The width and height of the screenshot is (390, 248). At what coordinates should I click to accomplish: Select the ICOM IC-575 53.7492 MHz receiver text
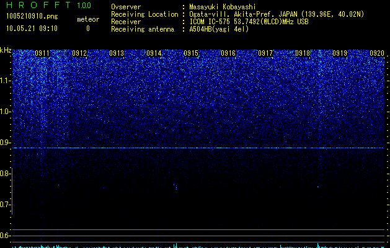(x=249, y=22)
